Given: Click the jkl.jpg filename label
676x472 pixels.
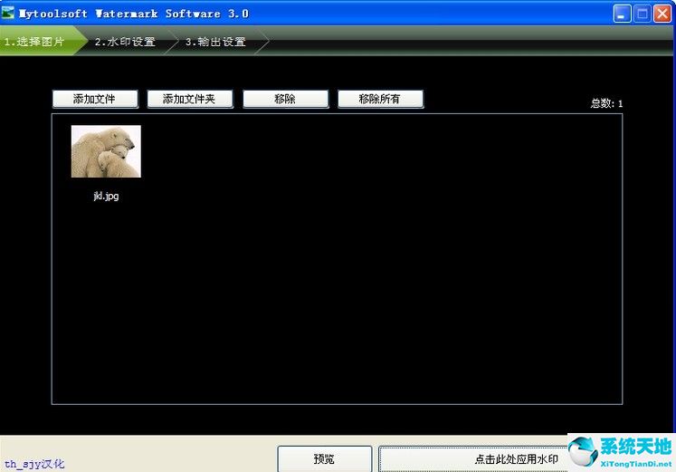Looking at the screenshot, I should click(106, 196).
